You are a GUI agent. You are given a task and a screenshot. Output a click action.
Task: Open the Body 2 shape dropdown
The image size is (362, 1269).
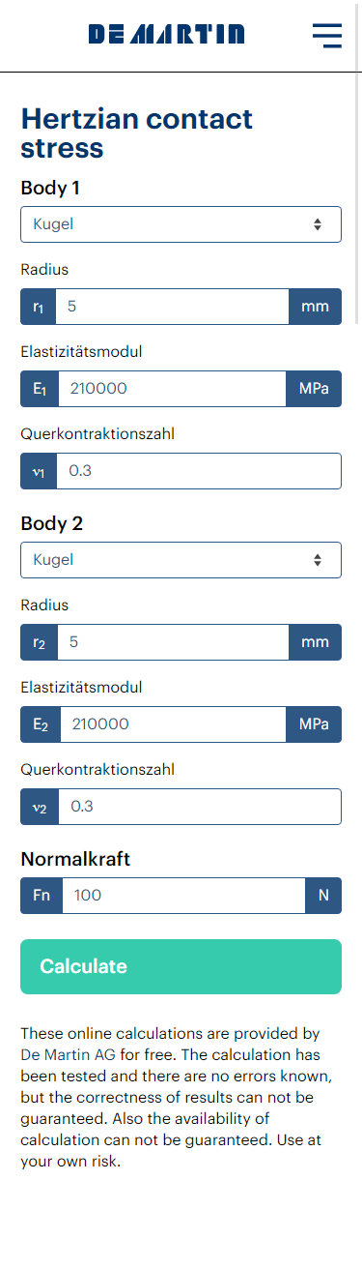pyautogui.click(x=181, y=559)
